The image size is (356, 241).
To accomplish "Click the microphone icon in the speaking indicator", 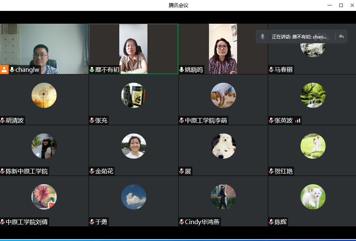I will (x=263, y=36).
